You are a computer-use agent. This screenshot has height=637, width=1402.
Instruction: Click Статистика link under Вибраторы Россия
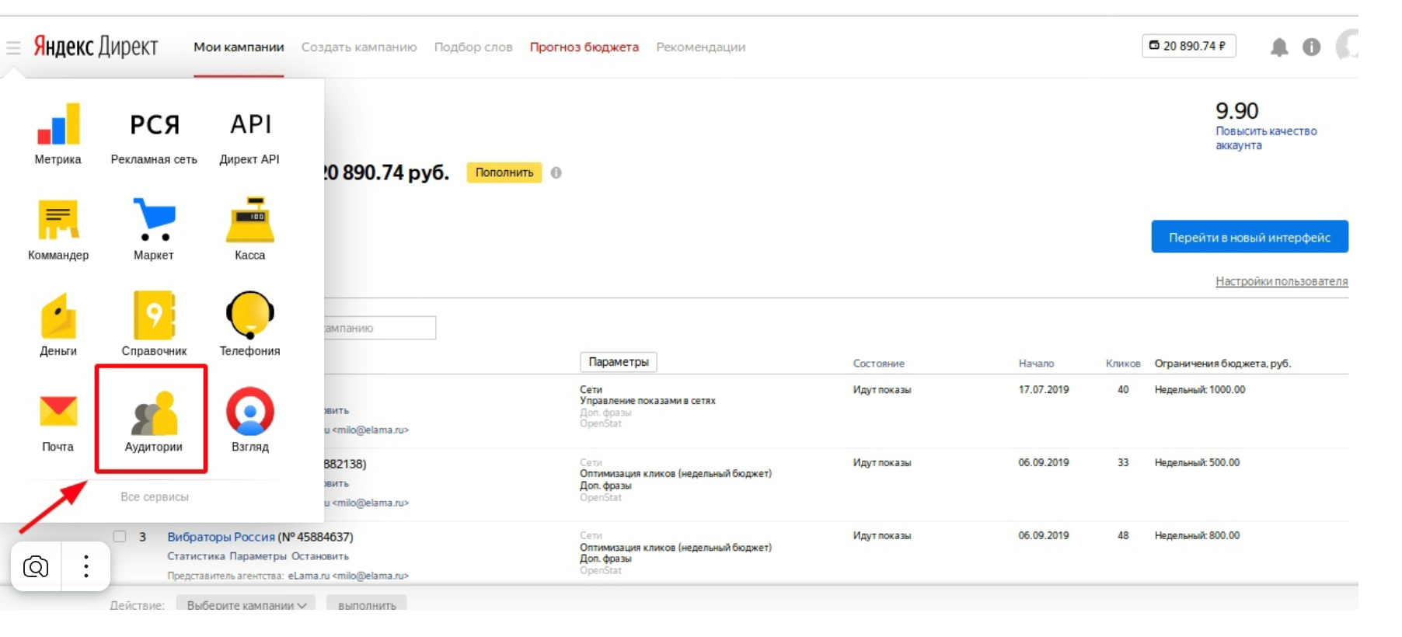pos(196,556)
